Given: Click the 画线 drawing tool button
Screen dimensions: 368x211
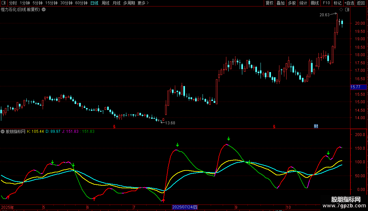Looking at the screenshot, I should pyautogui.click(x=315, y=3).
